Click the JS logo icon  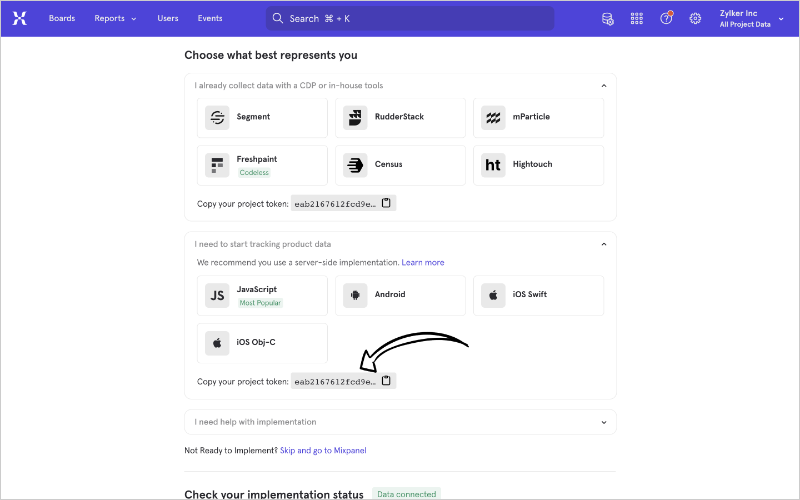217,296
